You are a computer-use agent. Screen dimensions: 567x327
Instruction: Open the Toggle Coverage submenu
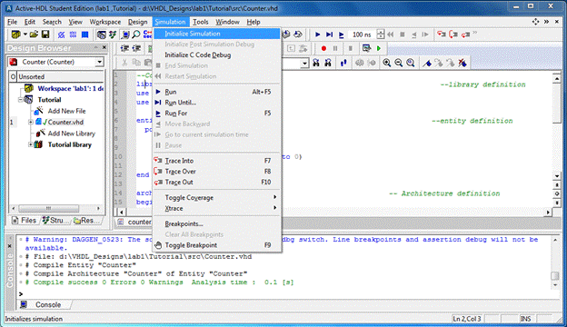pos(217,198)
